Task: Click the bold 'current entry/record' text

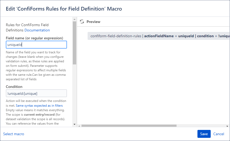Action: [x=39, y=115]
